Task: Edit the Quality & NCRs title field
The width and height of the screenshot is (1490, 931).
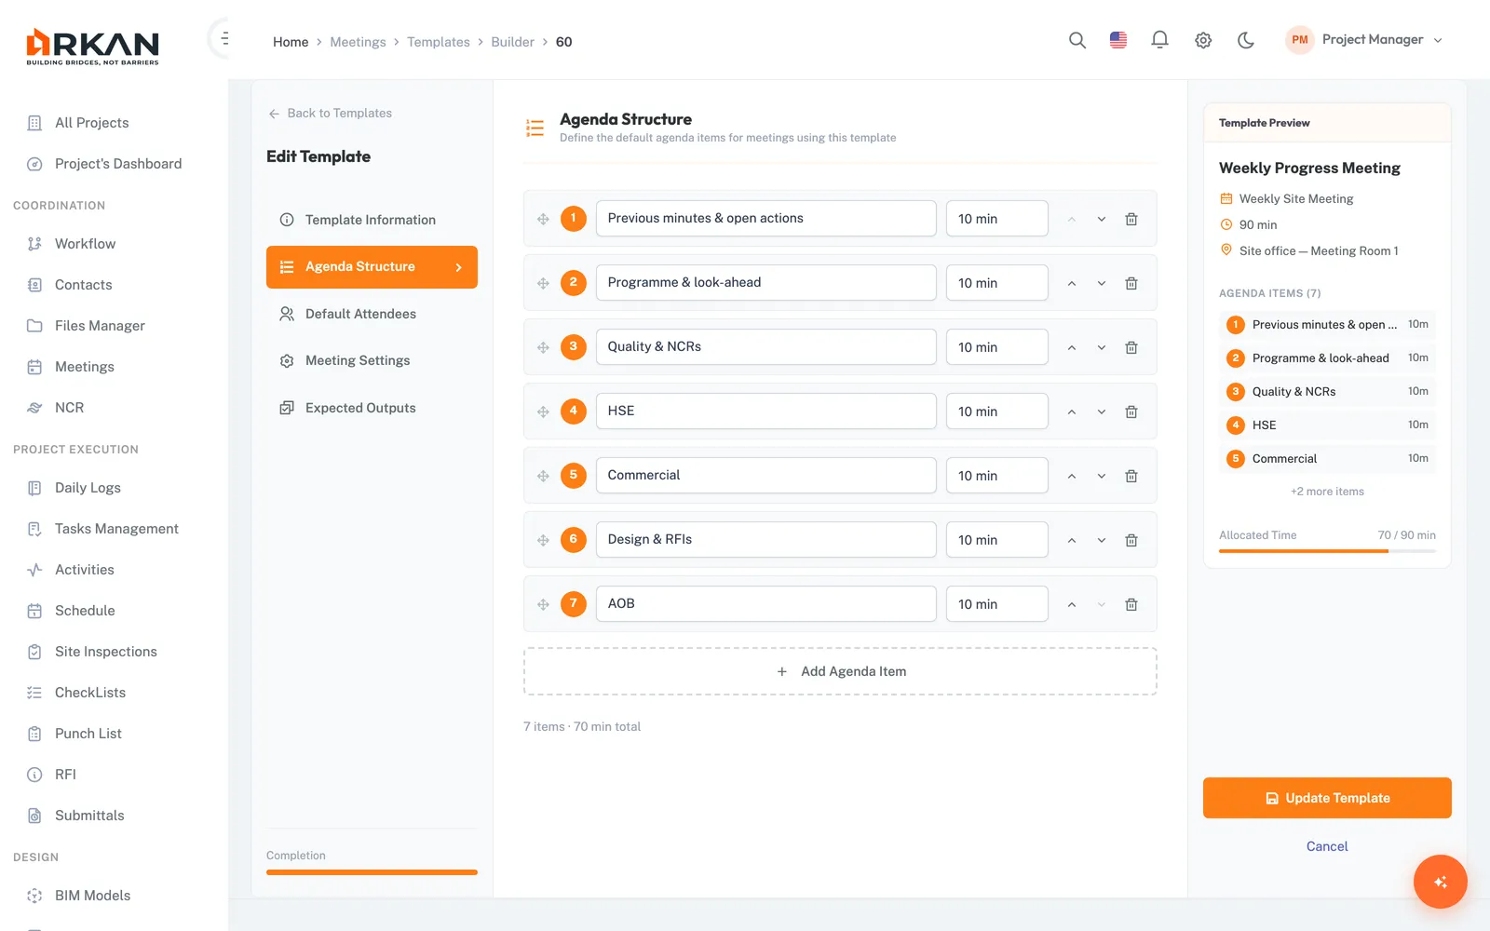Action: pos(765,347)
